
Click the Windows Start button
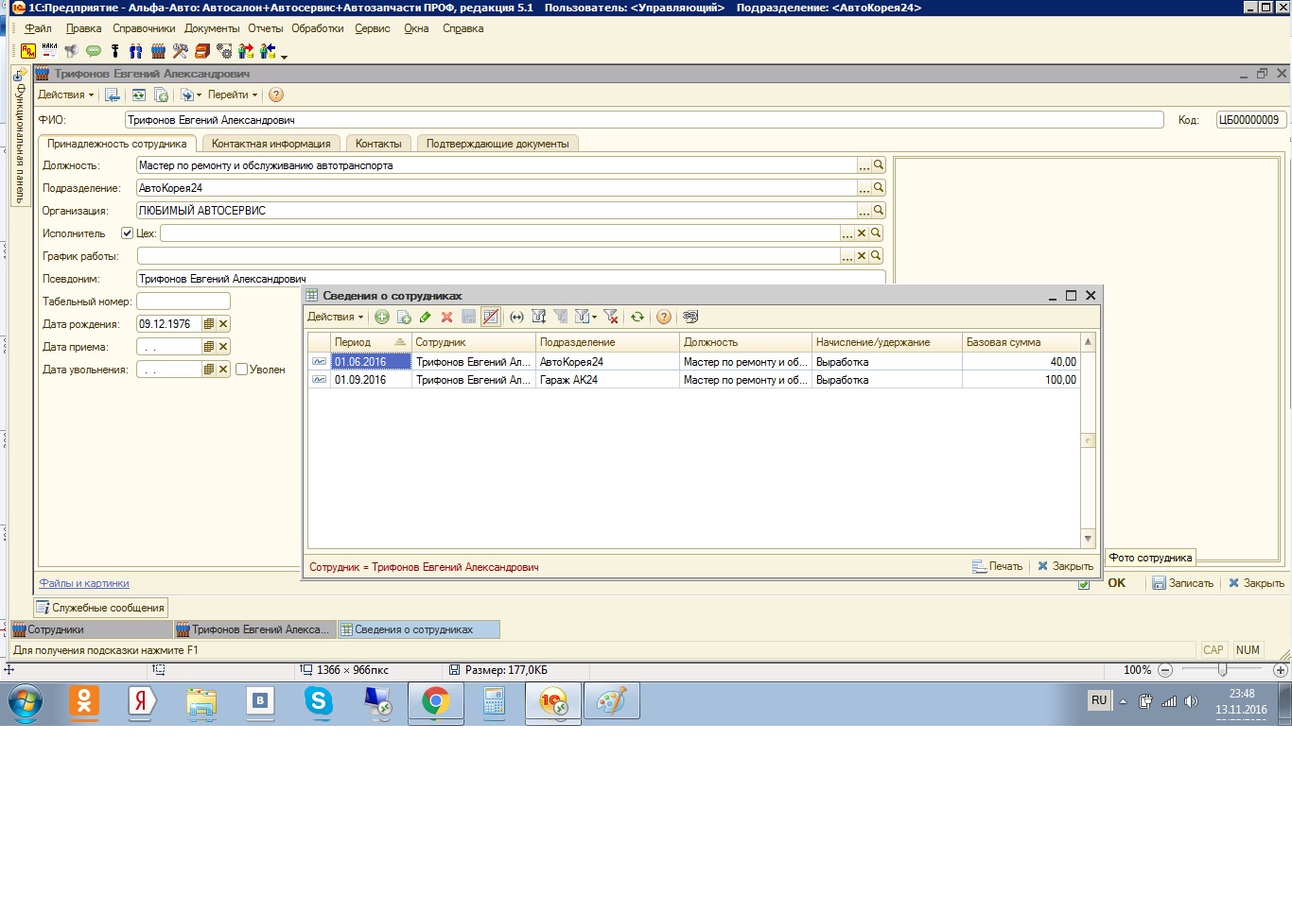click(26, 703)
